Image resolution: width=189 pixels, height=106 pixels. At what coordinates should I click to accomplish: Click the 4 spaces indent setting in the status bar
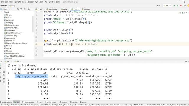click(x=166, y=105)
